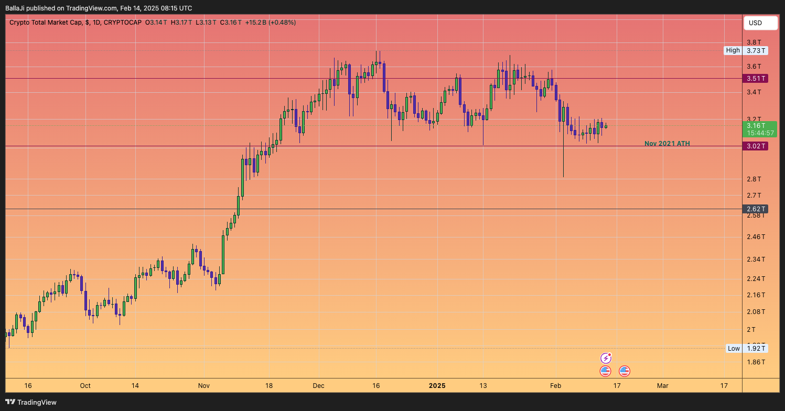Image resolution: width=785 pixels, height=411 pixels.
Task: Click the Nov label on time axis
Action: pyautogui.click(x=204, y=386)
